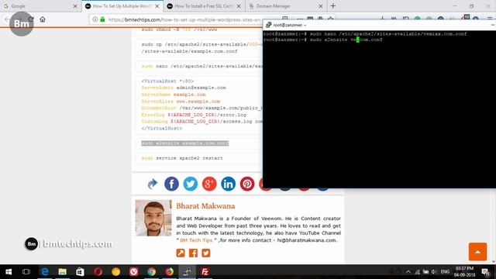Open BM Tech Tips YouTube link
This screenshot has width=496, height=279.
click(x=196, y=240)
